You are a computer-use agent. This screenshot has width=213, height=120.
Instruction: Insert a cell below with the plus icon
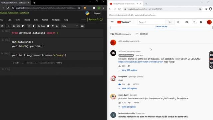pos(8,26)
